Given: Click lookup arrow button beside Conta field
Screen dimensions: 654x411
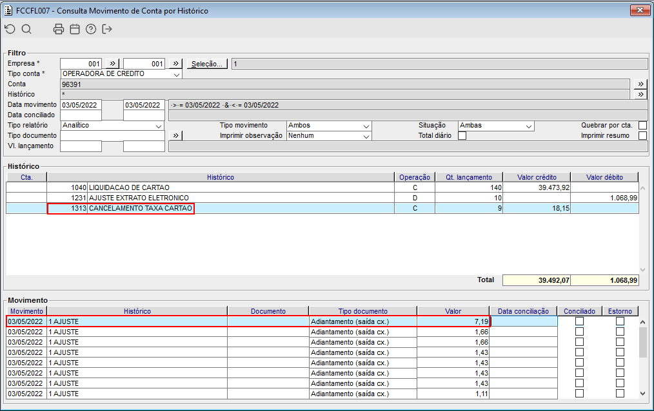Looking at the screenshot, I should 640,84.
